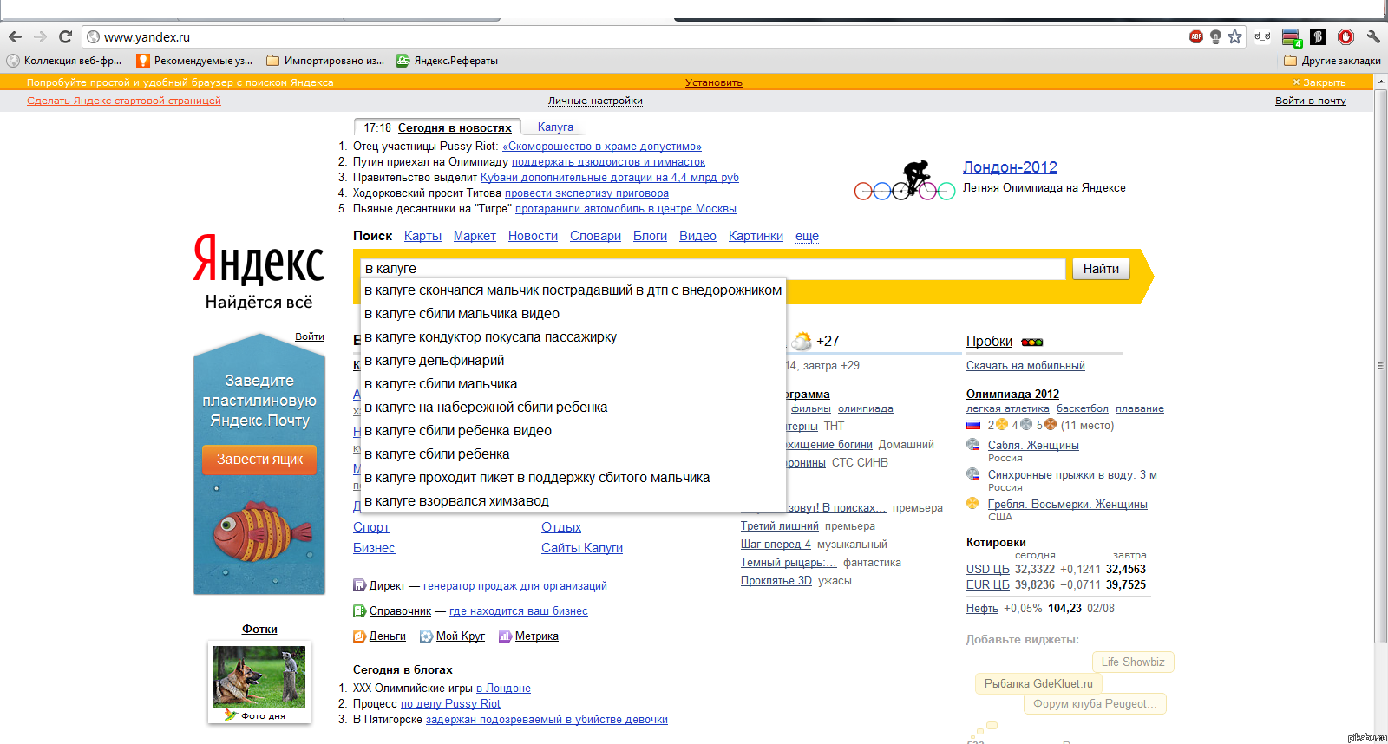The width and height of the screenshot is (1388, 744).
Task: Click the Yandex logo
Action: tap(259, 259)
